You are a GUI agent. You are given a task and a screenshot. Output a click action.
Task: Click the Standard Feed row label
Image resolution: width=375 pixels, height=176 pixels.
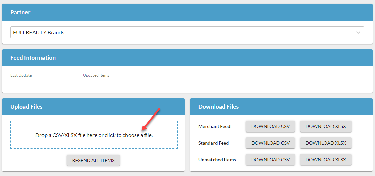coord(214,143)
